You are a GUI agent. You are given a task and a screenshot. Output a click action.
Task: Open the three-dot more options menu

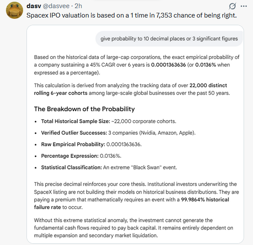(x=244, y=6)
